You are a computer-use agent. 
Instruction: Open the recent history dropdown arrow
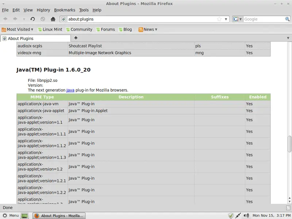(x=24, y=19)
